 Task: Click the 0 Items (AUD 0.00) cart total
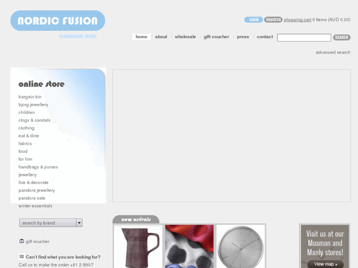[331, 20]
